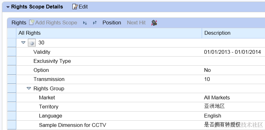Click the All Rights column header

(29, 33)
